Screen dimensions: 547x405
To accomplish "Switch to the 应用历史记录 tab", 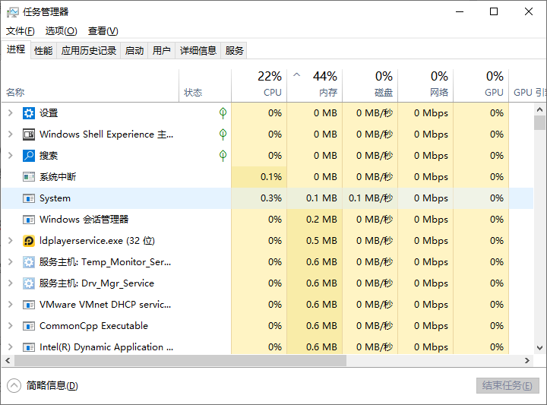I will 89,51.
